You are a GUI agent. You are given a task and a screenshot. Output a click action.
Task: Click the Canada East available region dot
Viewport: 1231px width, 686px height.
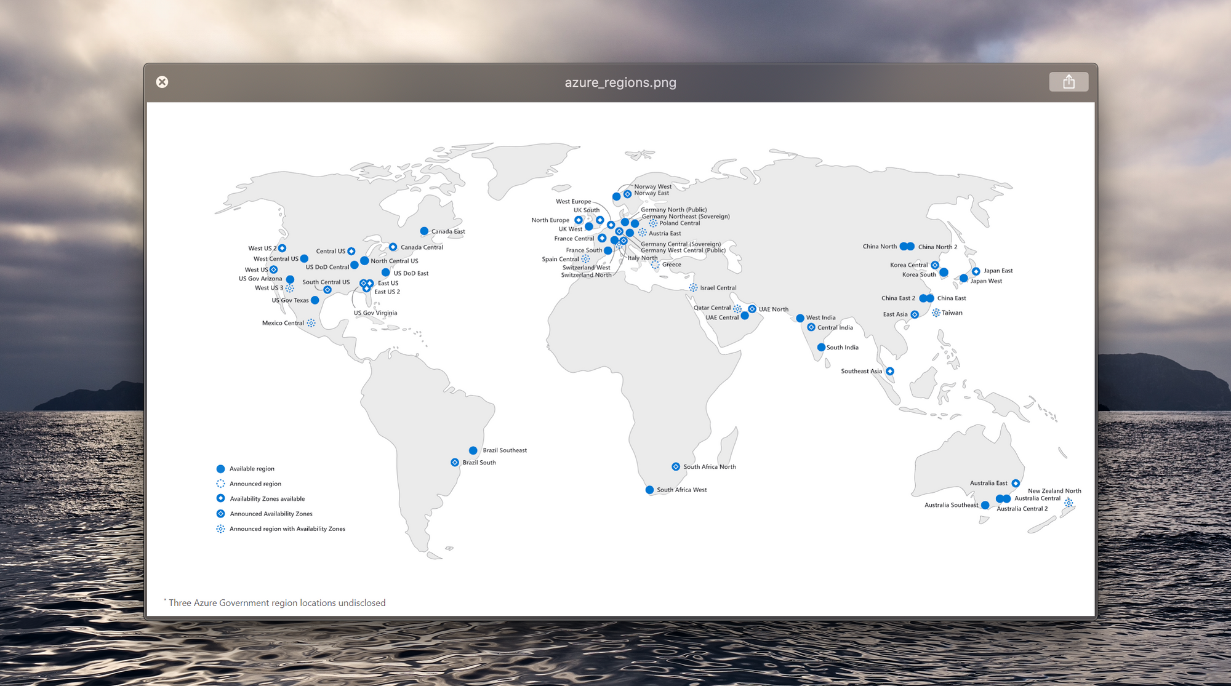pyautogui.click(x=424, y=231)
